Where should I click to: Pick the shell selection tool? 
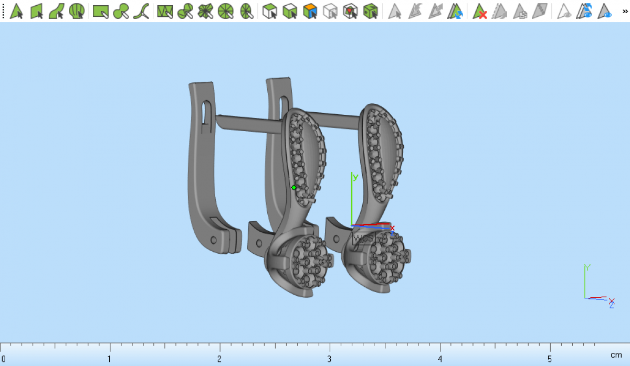(77, 11)
